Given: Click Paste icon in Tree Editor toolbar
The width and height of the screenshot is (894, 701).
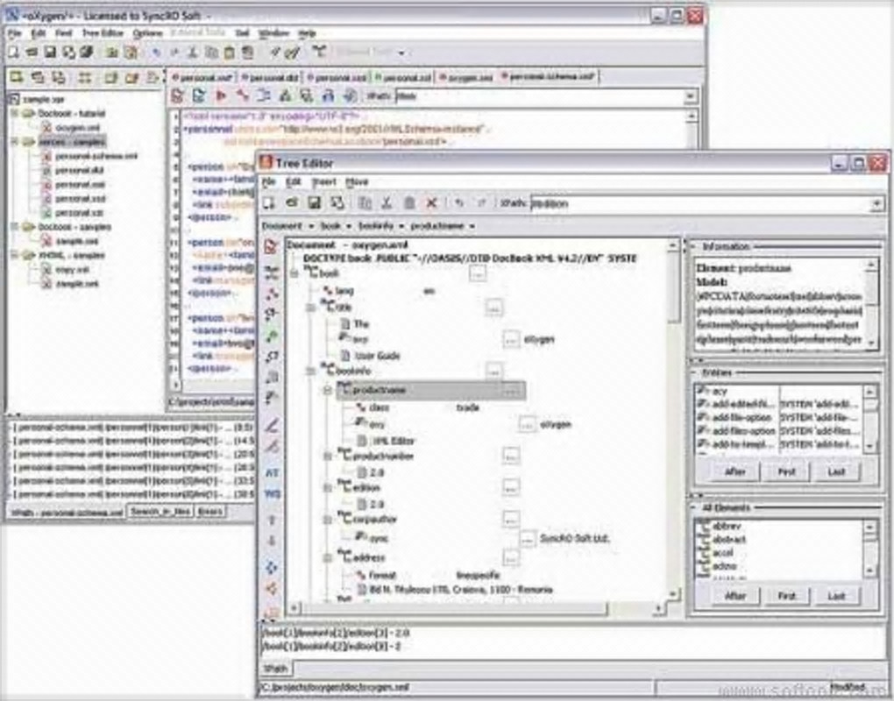Looking at the screenshot, I should pos(409,203).
